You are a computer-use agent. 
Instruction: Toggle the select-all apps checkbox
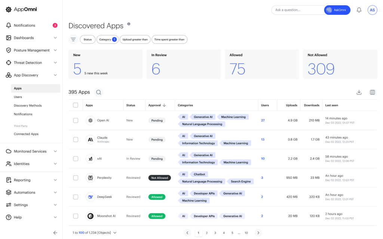[x=76, y=105]
